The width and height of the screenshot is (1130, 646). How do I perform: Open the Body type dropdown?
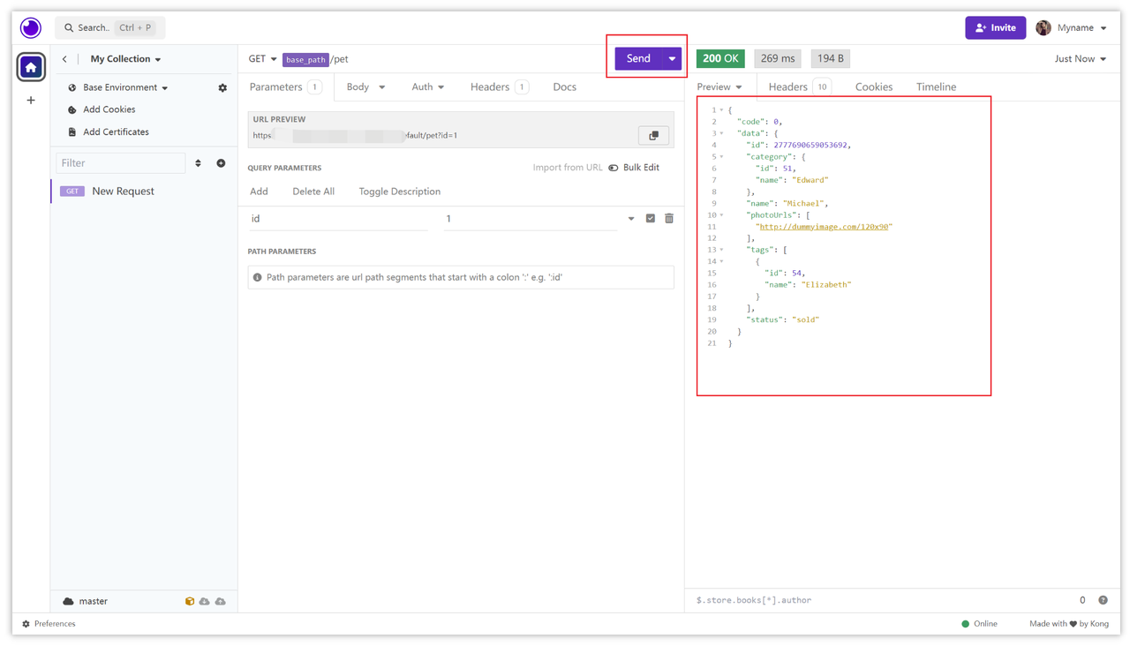(x=365, y=86)
